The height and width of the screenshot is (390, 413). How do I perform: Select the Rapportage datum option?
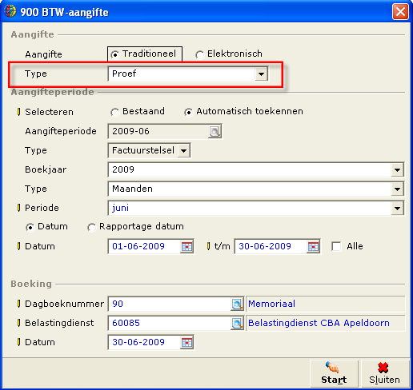(91, 227)
